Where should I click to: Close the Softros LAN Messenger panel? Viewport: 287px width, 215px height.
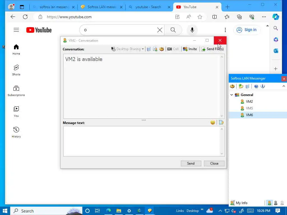(284, 79)
